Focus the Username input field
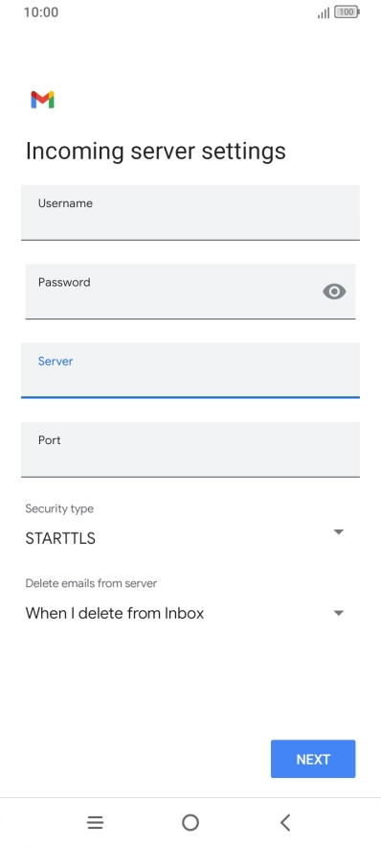 190,213
